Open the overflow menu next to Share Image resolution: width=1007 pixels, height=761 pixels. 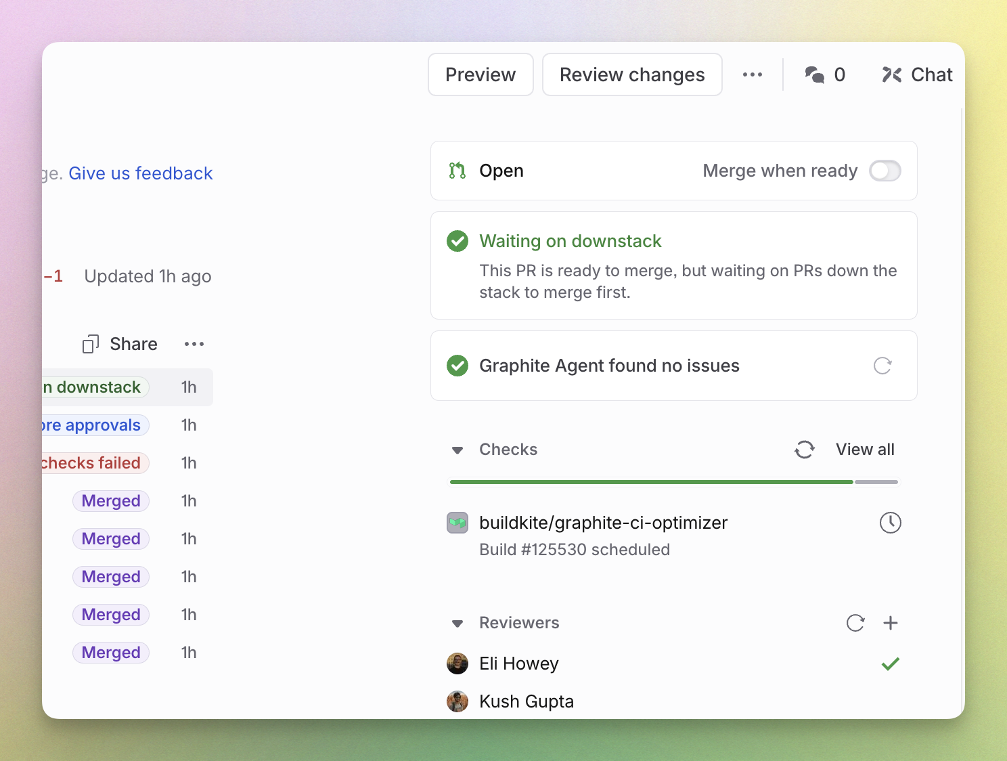coord(194,344)
